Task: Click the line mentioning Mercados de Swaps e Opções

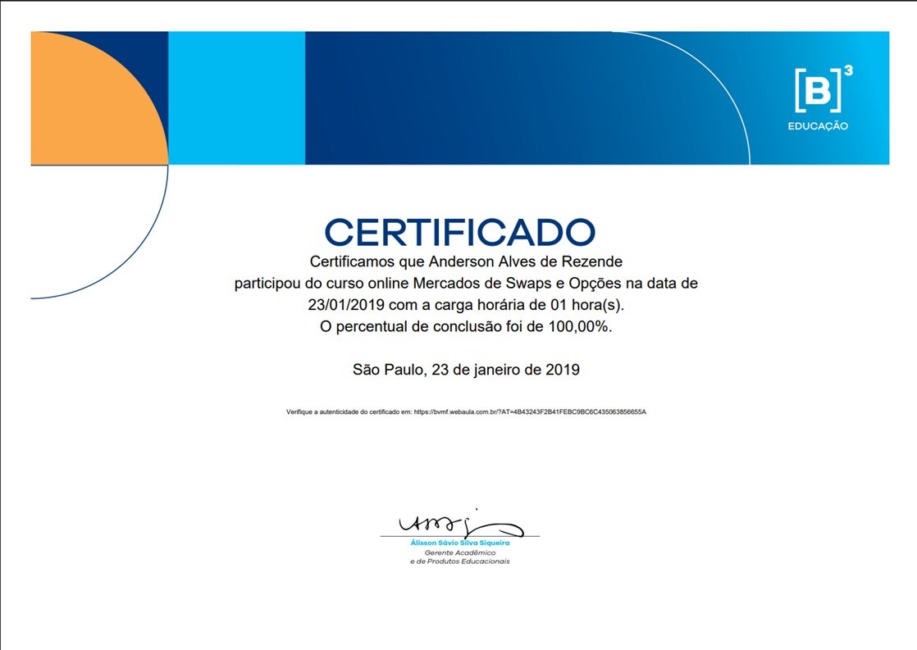Action: [466, 283]
